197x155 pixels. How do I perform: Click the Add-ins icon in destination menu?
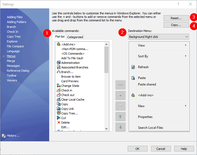click(x=133, y=95)
